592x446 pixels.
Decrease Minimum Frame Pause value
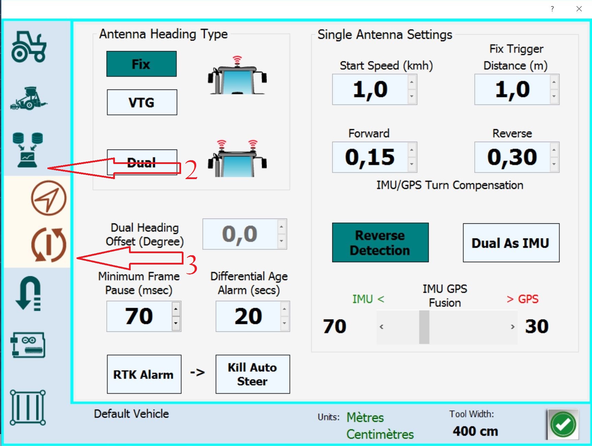176,323
